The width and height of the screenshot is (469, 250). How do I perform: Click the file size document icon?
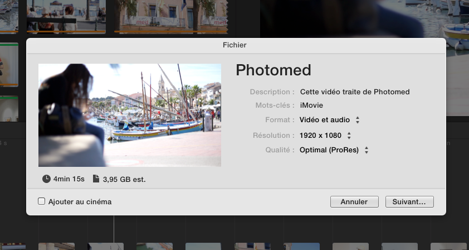point(96,179)
